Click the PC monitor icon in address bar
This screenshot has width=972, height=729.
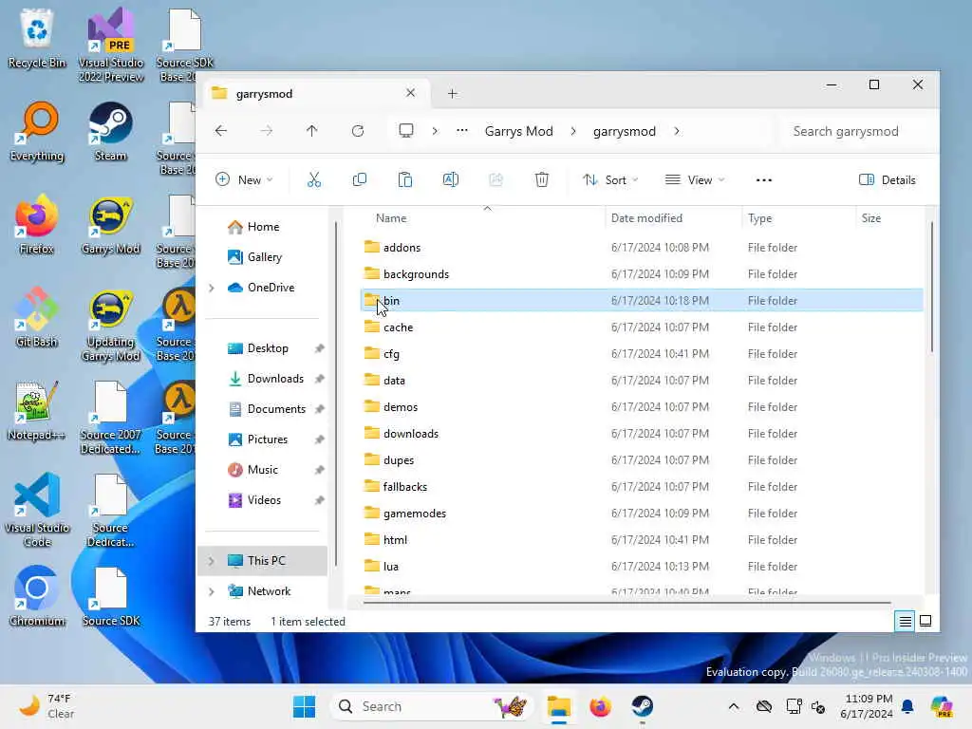pyautogui.click(x=406, y=131)
